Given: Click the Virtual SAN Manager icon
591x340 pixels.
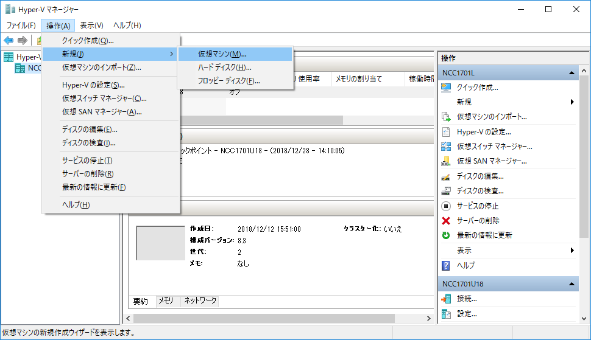Looking at the screenshot, I should click(446, 161).
